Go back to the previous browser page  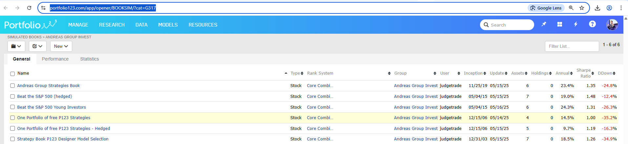[6, 8]
